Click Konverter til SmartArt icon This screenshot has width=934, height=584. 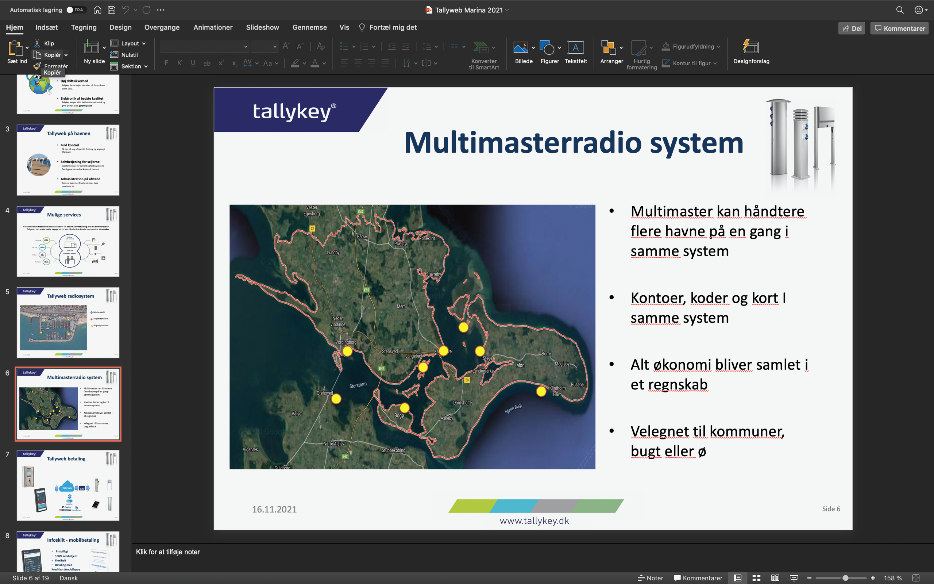481,48
